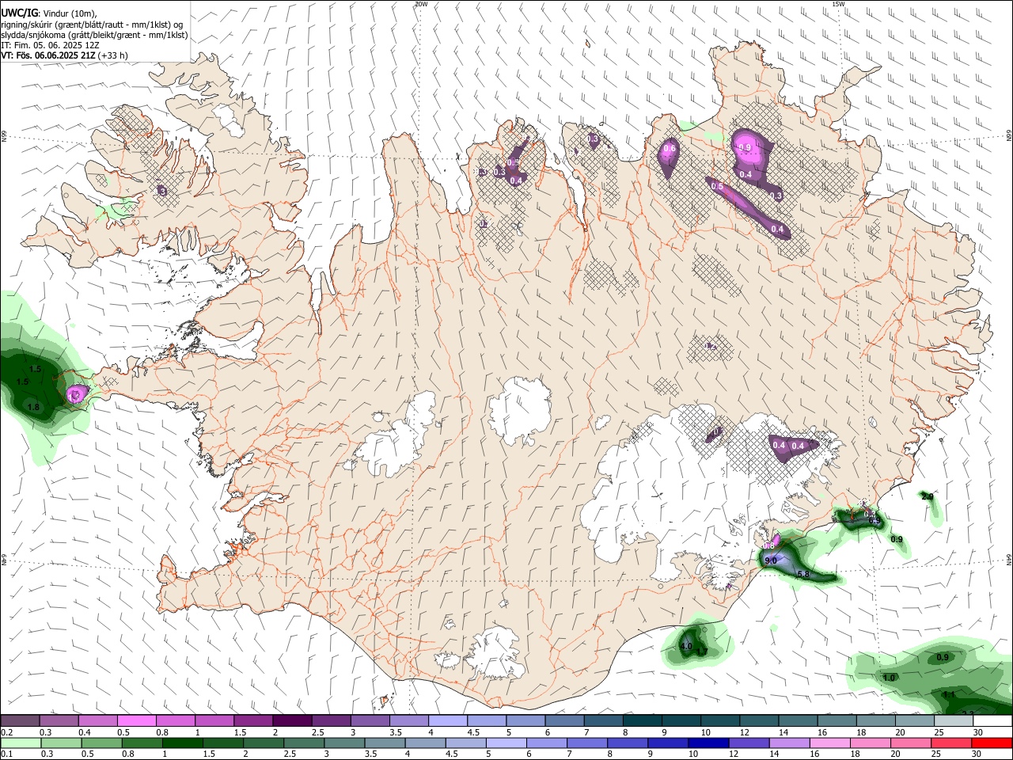Click the 2.0 rain value off east coast
Viewport: 1013px width, 760px height.
[928, 496]
